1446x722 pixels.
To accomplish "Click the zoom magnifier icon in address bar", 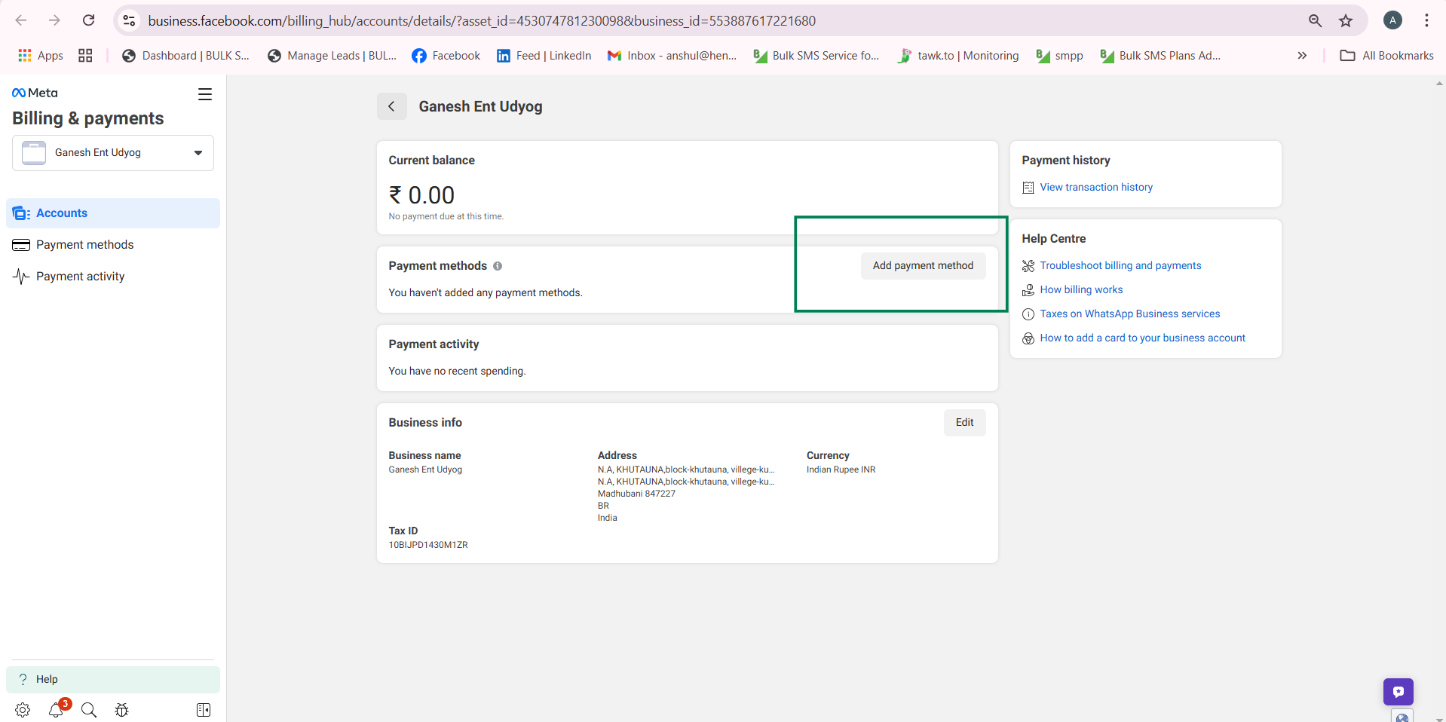I will pyautogui.click(x=1315, y=20).
